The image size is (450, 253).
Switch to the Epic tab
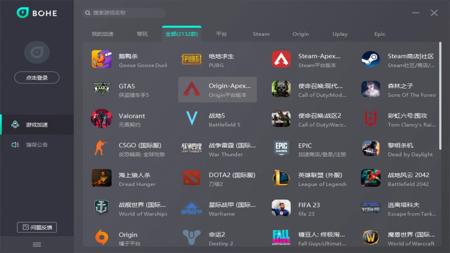(x=379, y=34)
